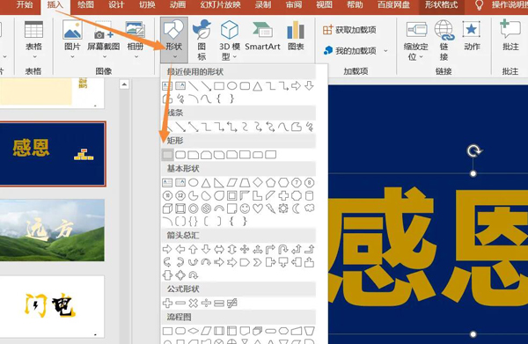Open the 幻灯片放映 tab
The width and height of the screenshot is (528, 344).
click(221, 4)
